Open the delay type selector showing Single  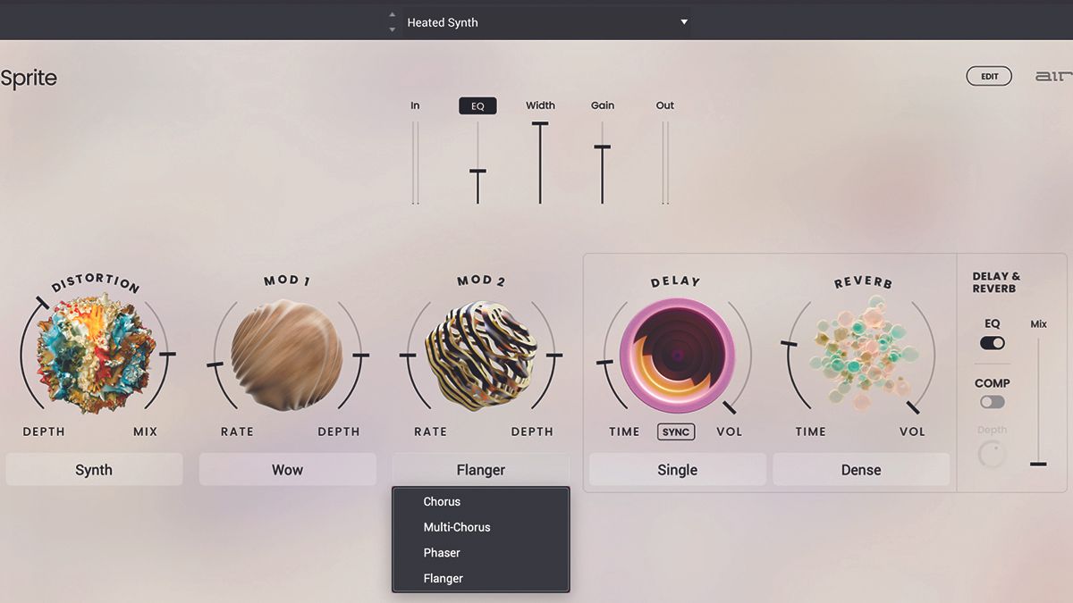[677, 469]
